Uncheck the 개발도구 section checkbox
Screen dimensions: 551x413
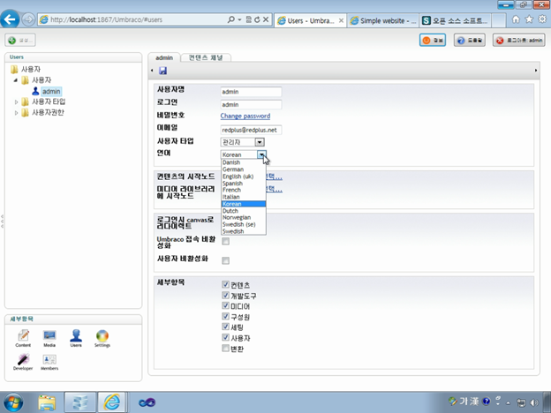pos(225,296)
